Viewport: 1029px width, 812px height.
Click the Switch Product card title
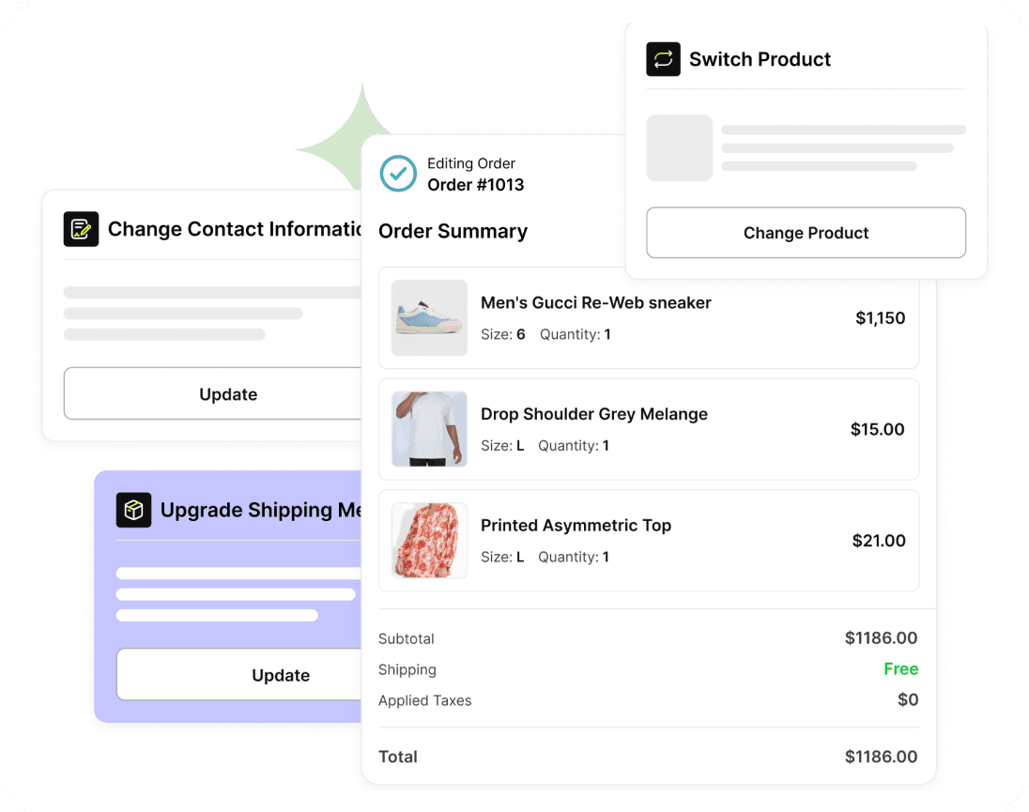(x=760, y=59)
